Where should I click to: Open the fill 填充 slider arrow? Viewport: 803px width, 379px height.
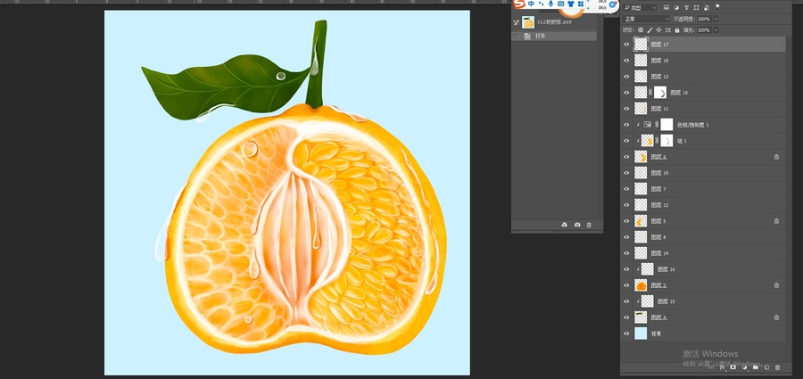[716, 30]
